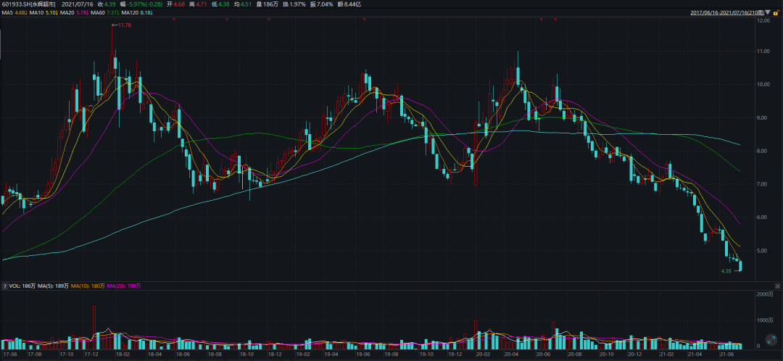Click the MA(5): 189万 volume average
The image size is (783, 361).
(53, 286)
